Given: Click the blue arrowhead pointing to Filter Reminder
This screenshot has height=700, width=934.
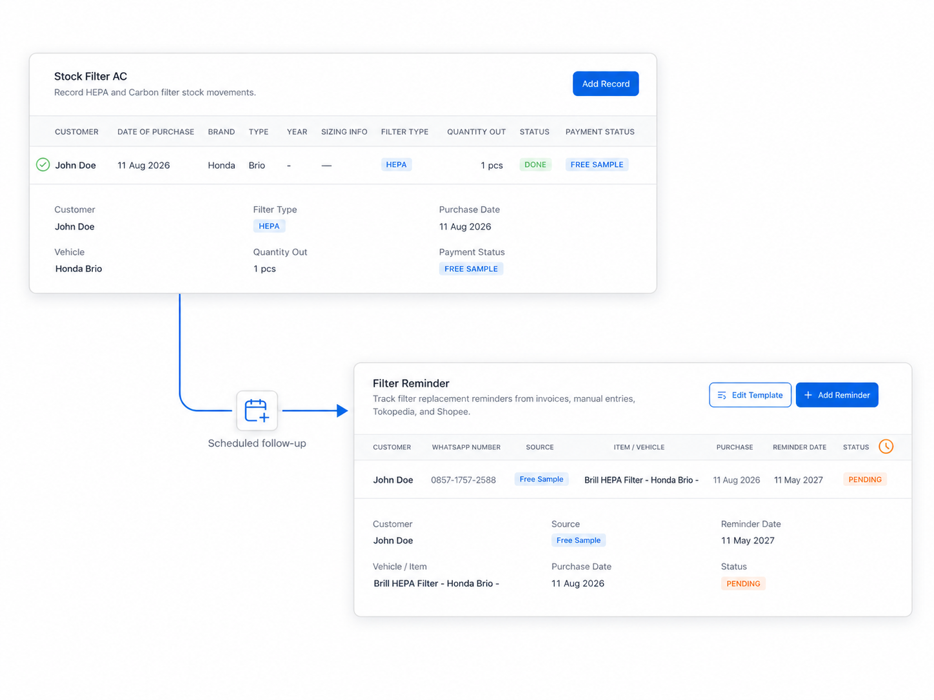Looking at the screenshot, I should tap(343, 411).
